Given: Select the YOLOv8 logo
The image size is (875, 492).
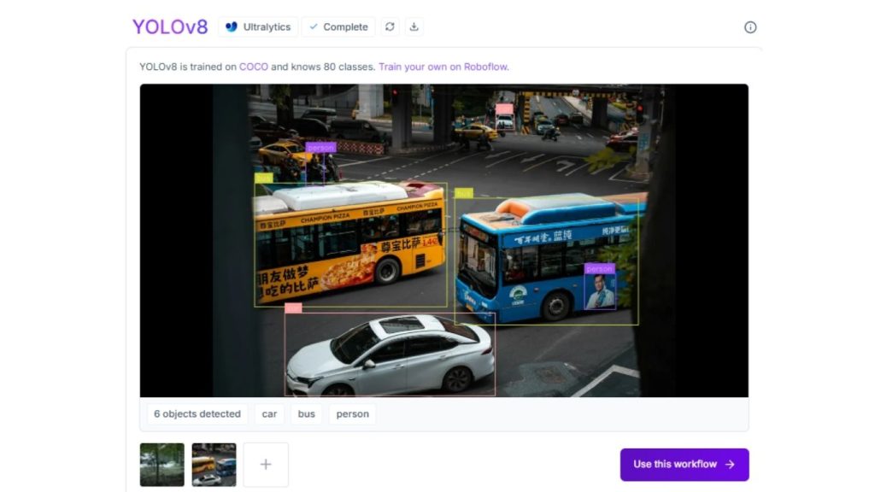Looking at the screenshot, I should click(170, 26).
